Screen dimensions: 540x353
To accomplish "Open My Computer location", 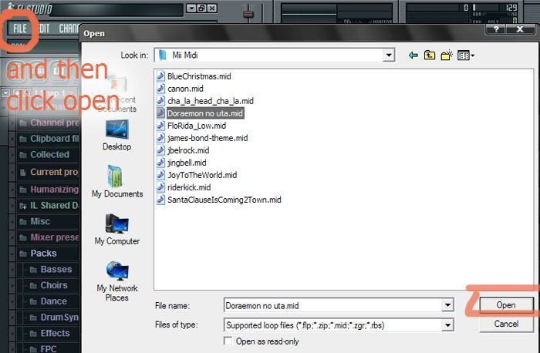I will point(117,230).
